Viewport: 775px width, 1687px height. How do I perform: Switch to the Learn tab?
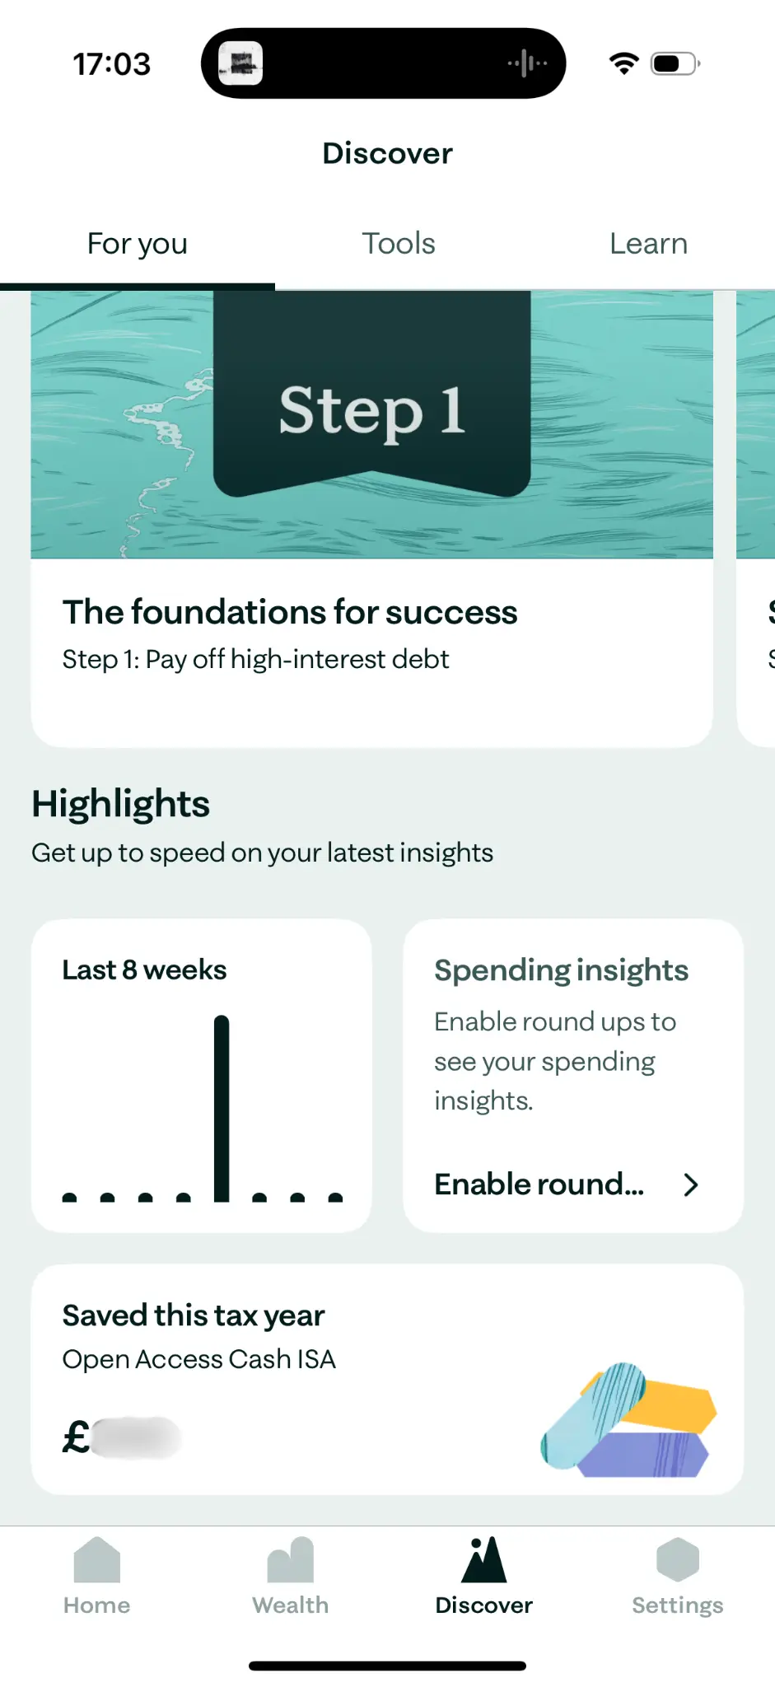648,244
